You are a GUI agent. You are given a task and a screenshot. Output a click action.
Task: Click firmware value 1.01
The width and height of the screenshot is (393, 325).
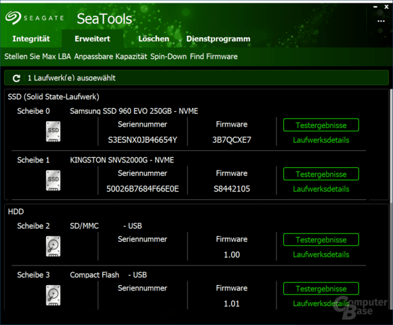pyautogui.click(x=232, y=304)
